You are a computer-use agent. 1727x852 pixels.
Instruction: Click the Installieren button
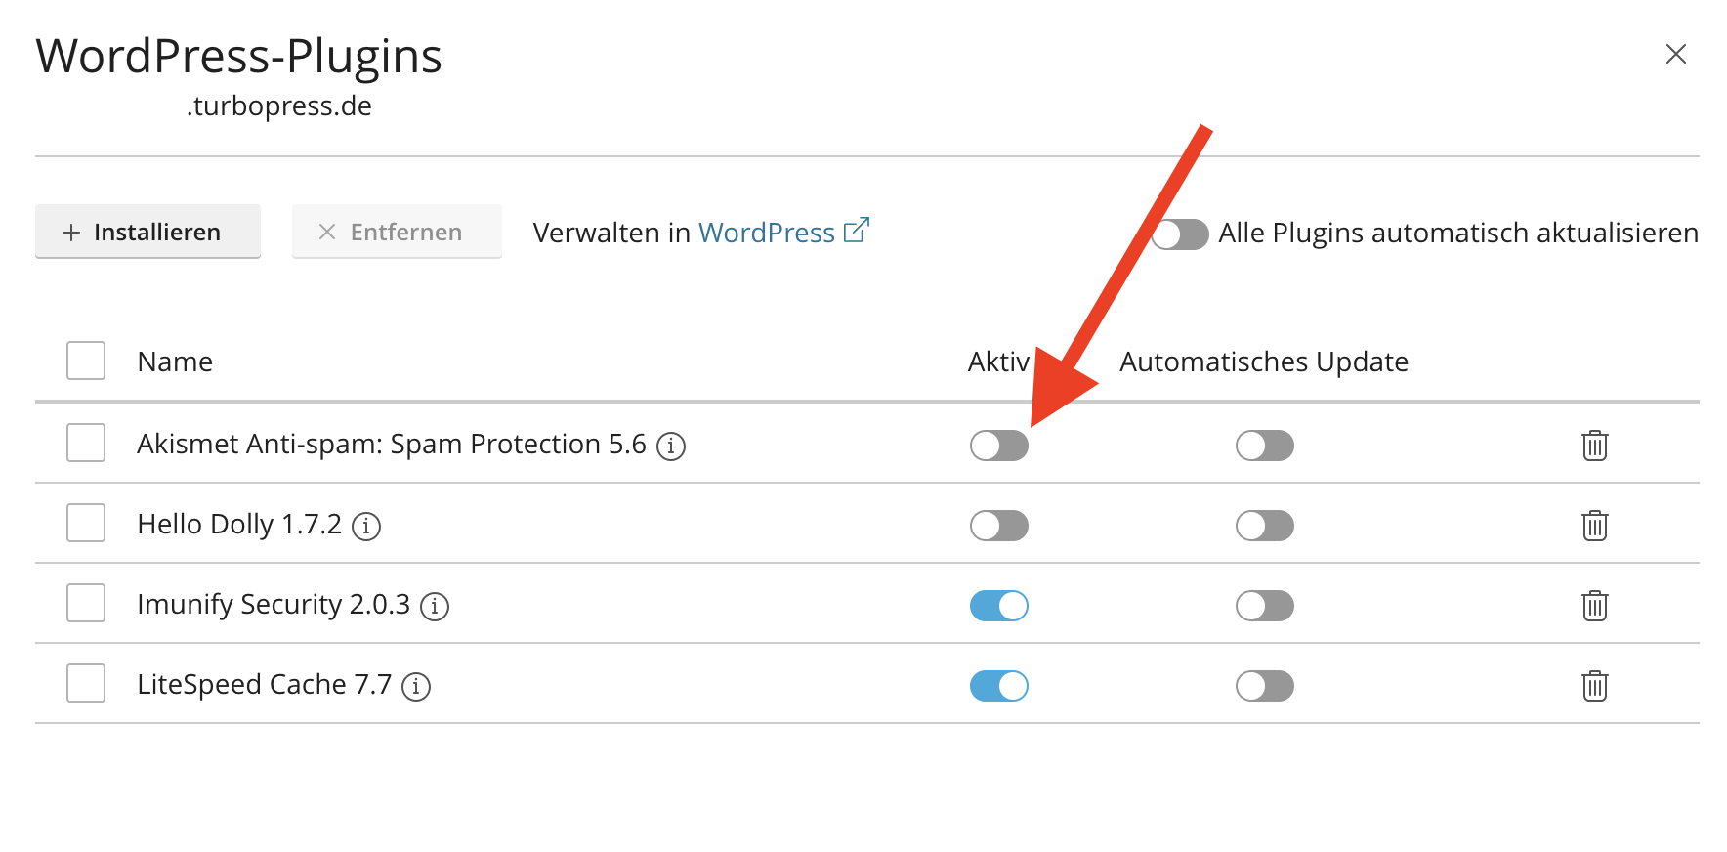(147, 232)
